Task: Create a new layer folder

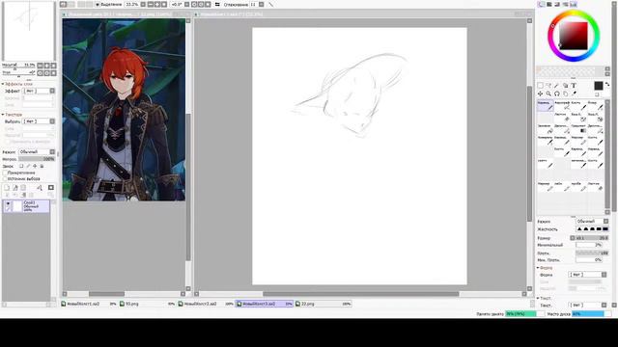Action: pos(23,188)
